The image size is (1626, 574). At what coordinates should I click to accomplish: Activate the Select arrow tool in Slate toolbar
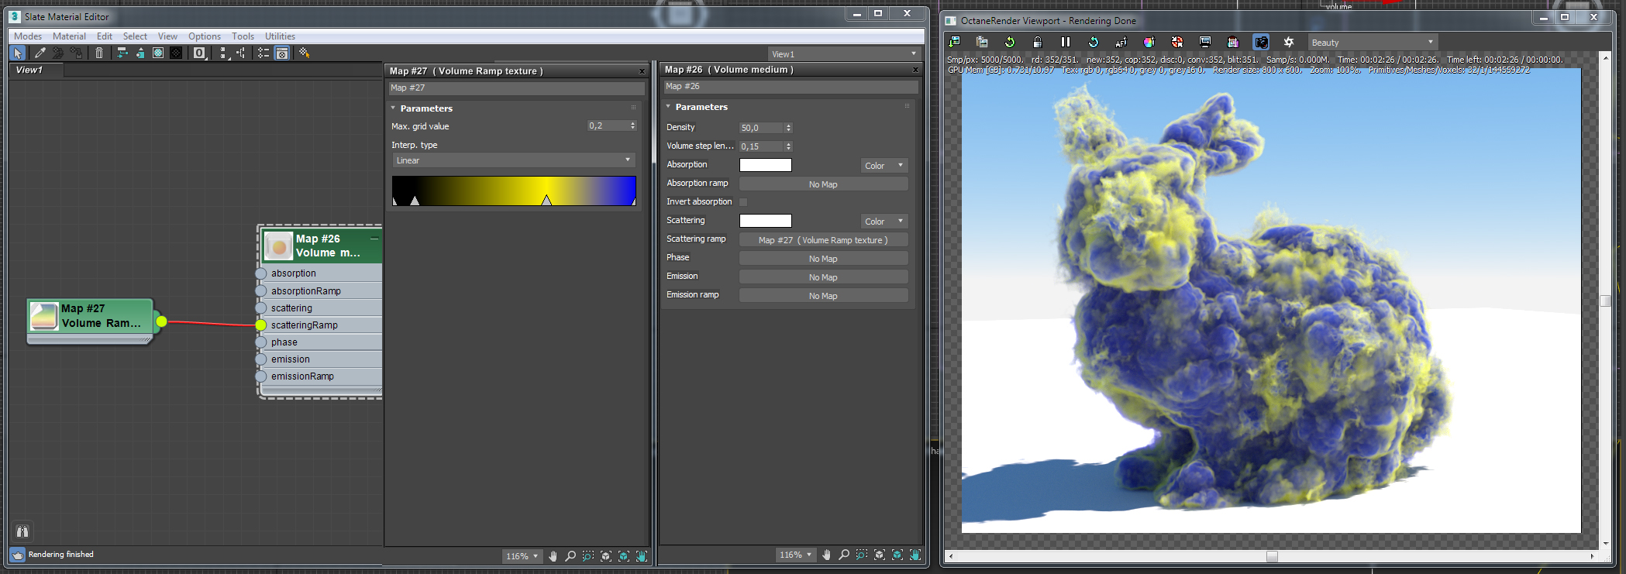pos(18,53)
